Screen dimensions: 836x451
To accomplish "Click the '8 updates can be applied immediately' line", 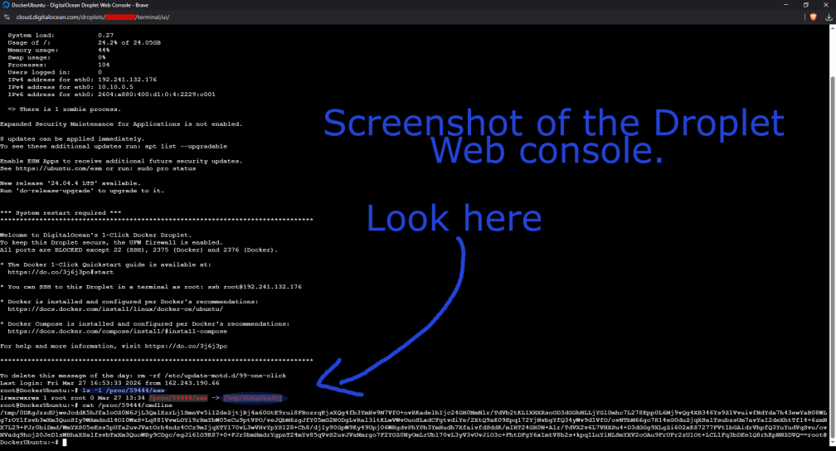I will [x=72, y=138].
